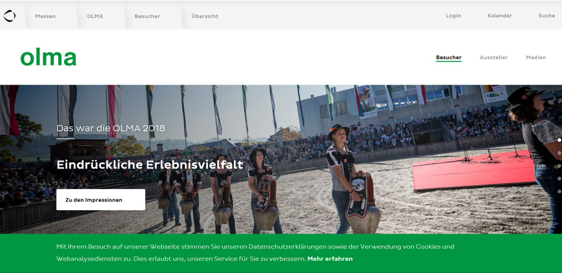Click the round Olma Messen logo icon

point(10,16)
